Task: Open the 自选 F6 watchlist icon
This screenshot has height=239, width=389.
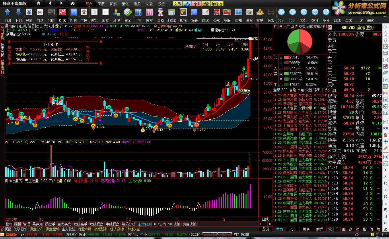Action: [x=40, y=12]
